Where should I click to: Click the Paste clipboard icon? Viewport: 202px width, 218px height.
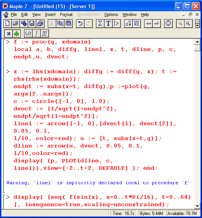(x=68, y=23)
